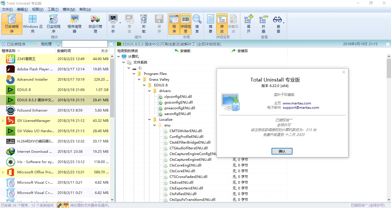This screenshot has width=391, height=208.
Task: Clear the program filter with X
Action: click(111, 44)
